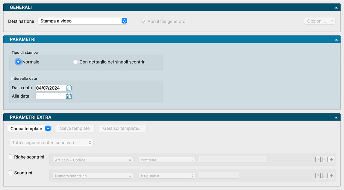Collapse the Parametri section
This screenshot has height=190, width=344.
(336, 40)
